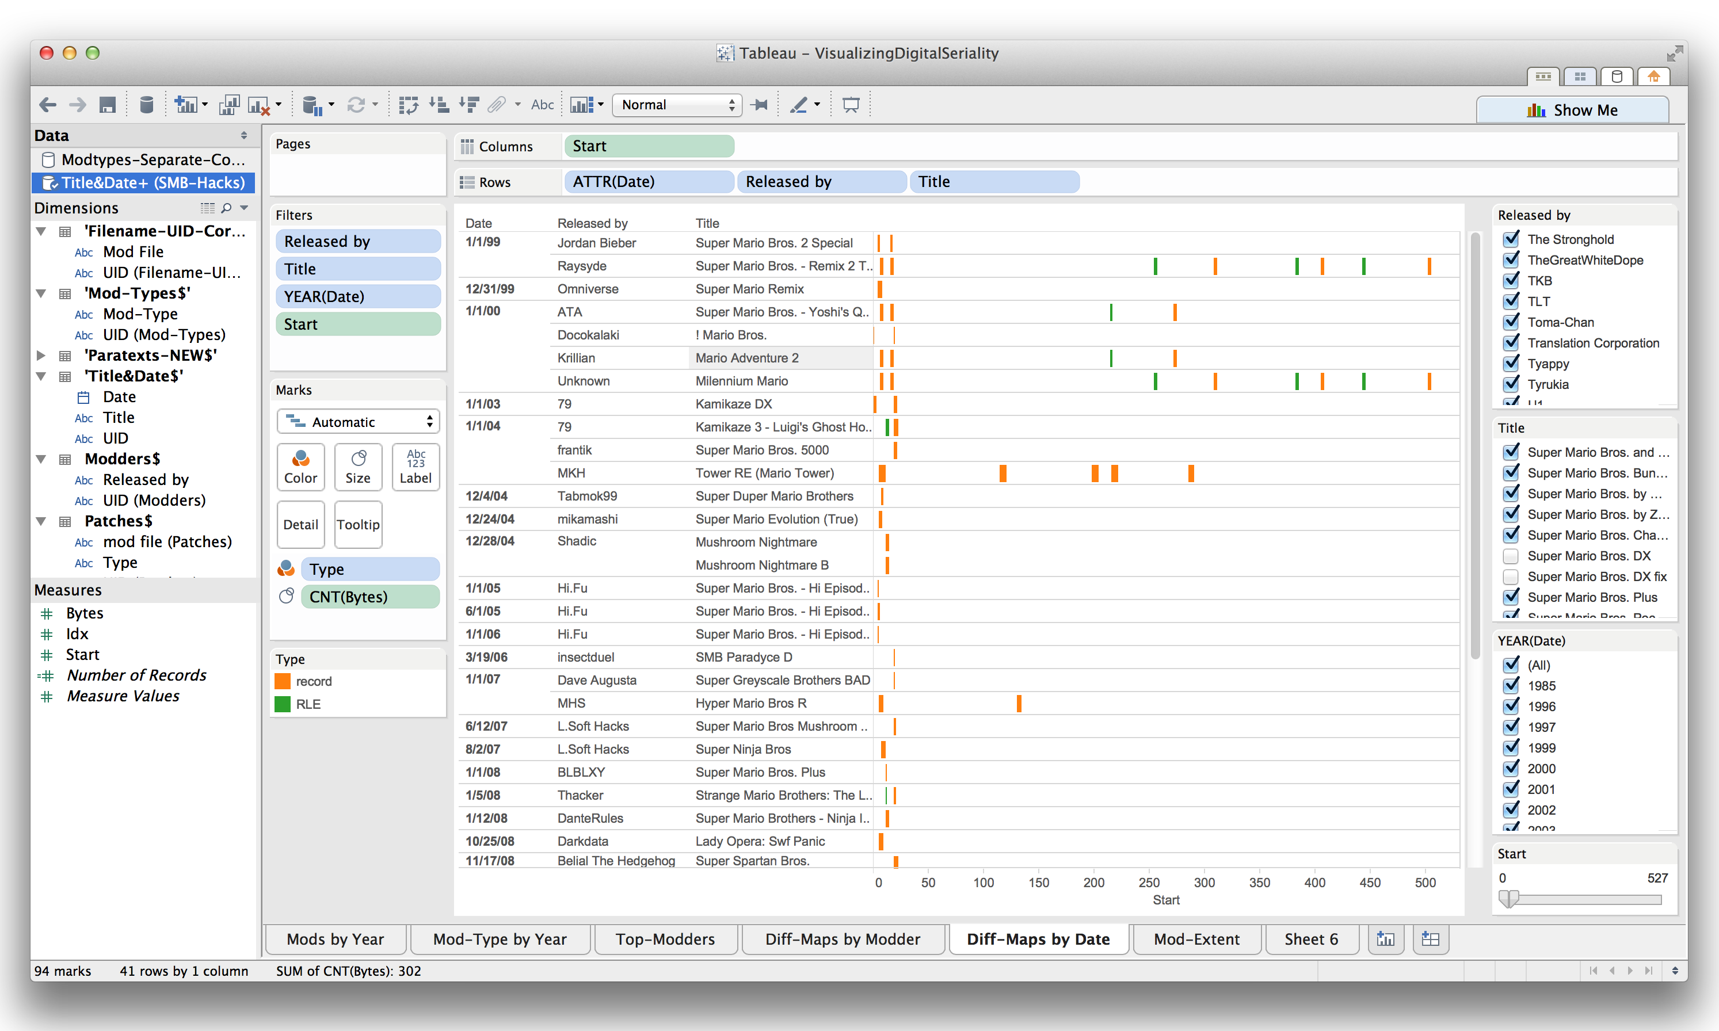Click the Detail button in Marks

point(300,525)
